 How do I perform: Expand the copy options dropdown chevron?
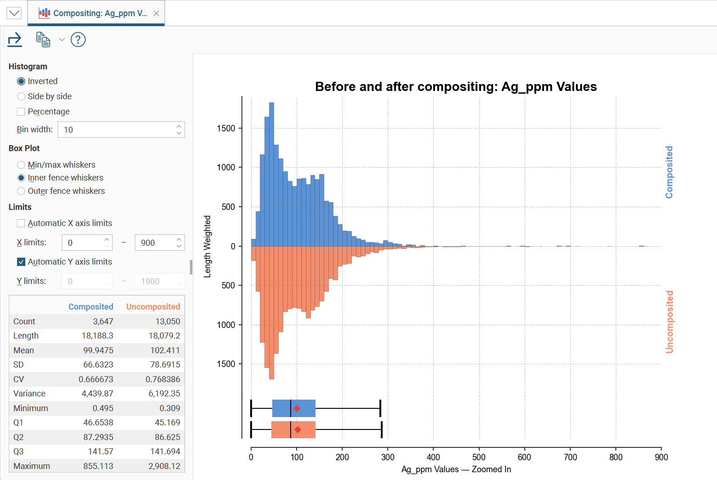click(x=62, y=40)
